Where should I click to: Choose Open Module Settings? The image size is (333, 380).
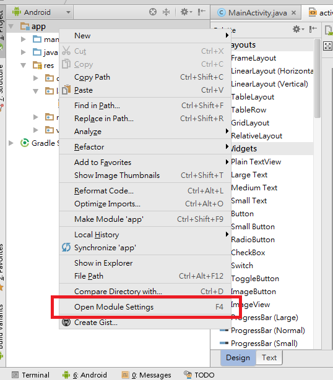click(145, 307)
